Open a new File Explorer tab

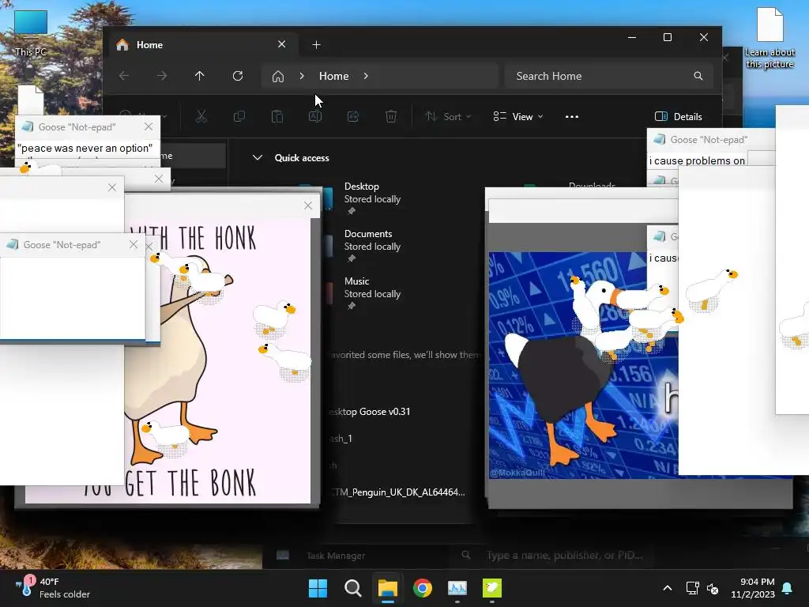pos(316,45)
